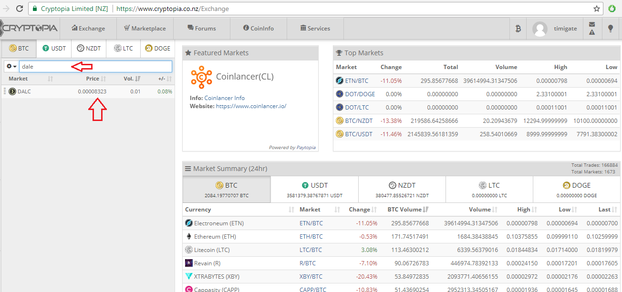This screenshot has height=292, width=622.
Task: Click the BTC/USDT bitcoin icon in Top Markets
Action: pos(340,134)
